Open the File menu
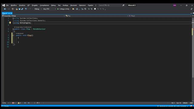Viewport: 194px width, 109px height. 7,5
